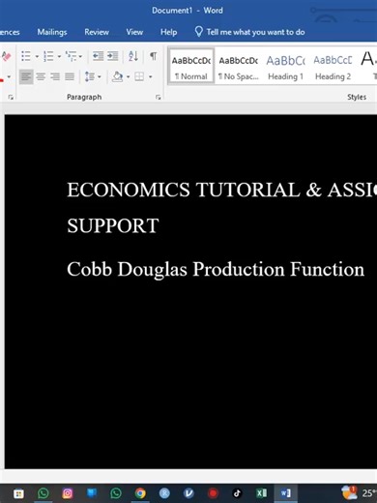Click the ECONOMICS TUTORIAL heading line
This screenshot has width=377, height=503.
221,190
